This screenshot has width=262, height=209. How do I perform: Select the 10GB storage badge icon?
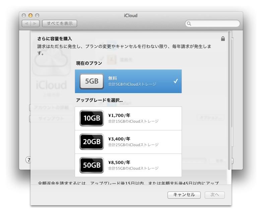point(91,118)
